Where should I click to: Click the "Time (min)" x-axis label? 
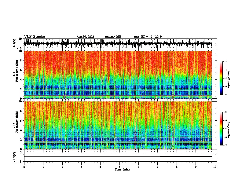122,170
